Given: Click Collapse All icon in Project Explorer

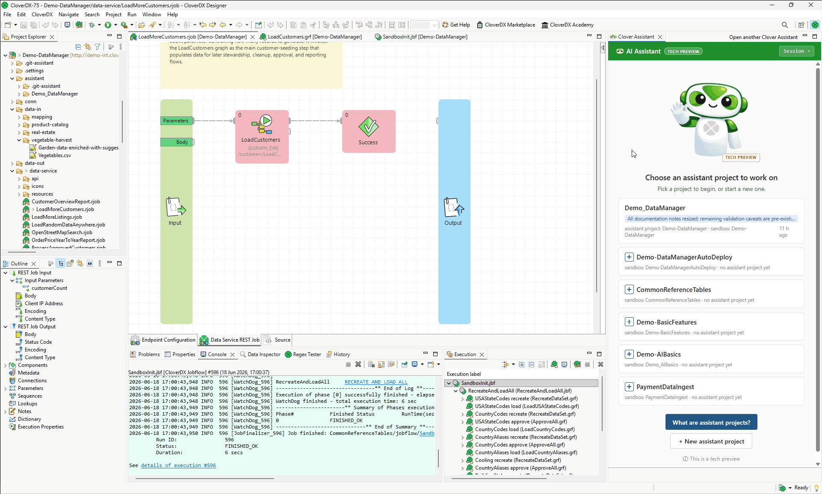Looking at the screenshot, I should coord(78,47).
